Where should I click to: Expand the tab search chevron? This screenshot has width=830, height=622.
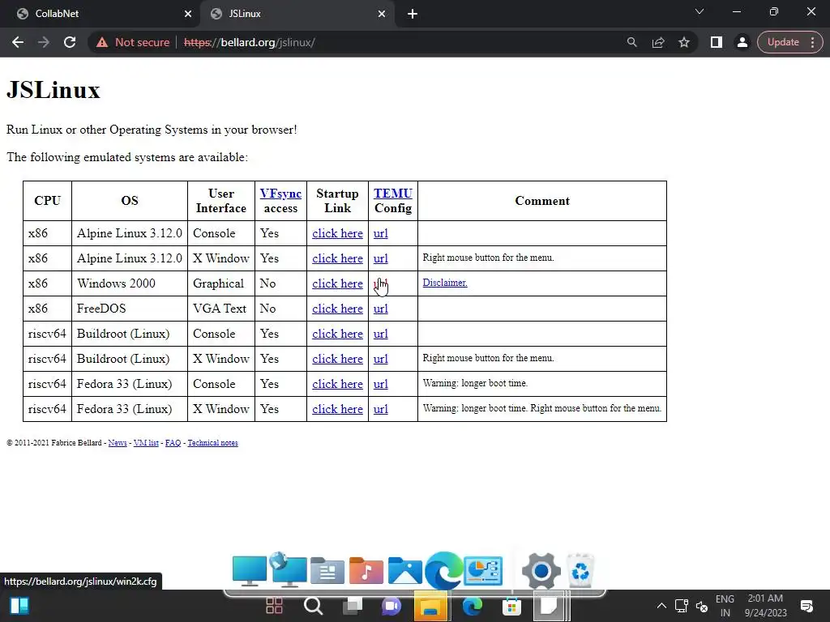click(x=700, y=11)
